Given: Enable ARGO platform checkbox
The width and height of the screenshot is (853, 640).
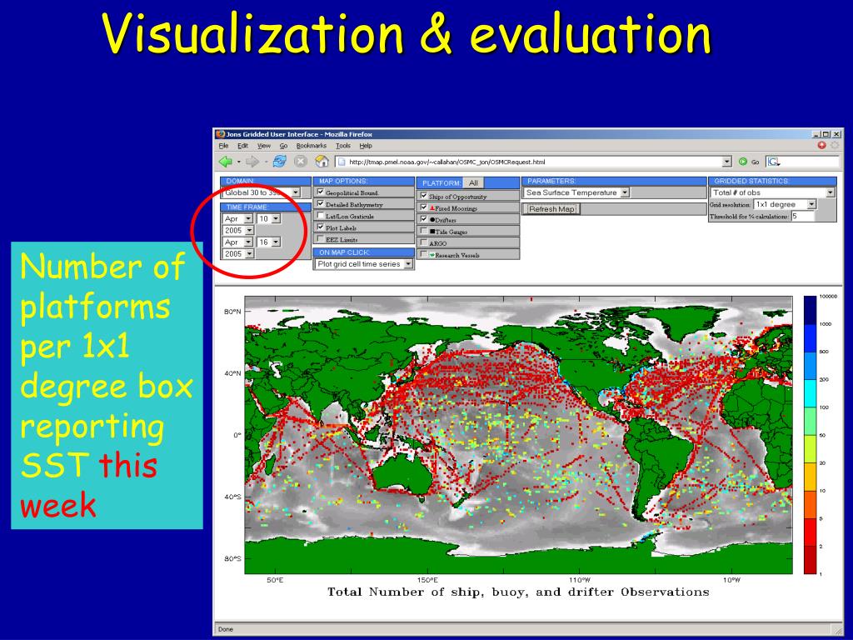Looking at the screenshot, I should [424, 242].
